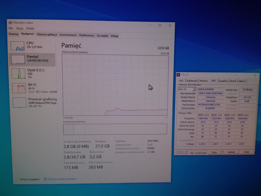Image resolution: width=261 pixels, height=196 pixels.
Task: Select the CPU usage graph thumbnail
Action: 17,46
